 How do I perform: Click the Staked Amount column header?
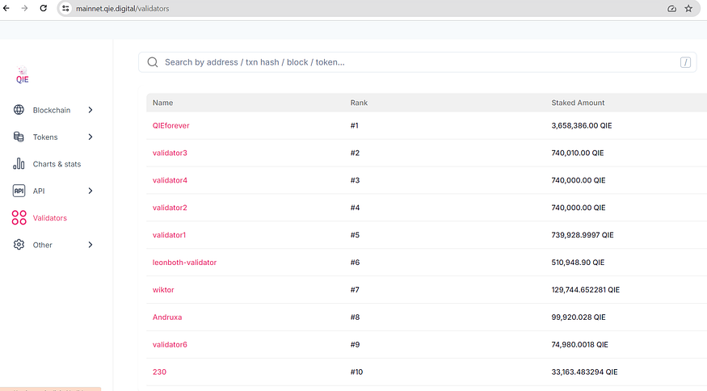578,103
